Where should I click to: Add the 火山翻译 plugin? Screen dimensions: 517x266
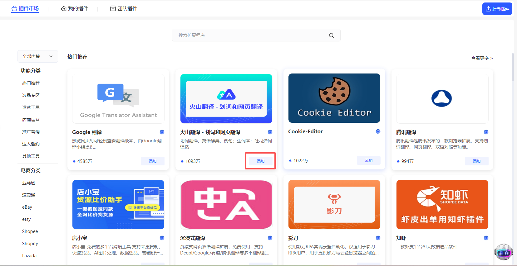[261, 161]
